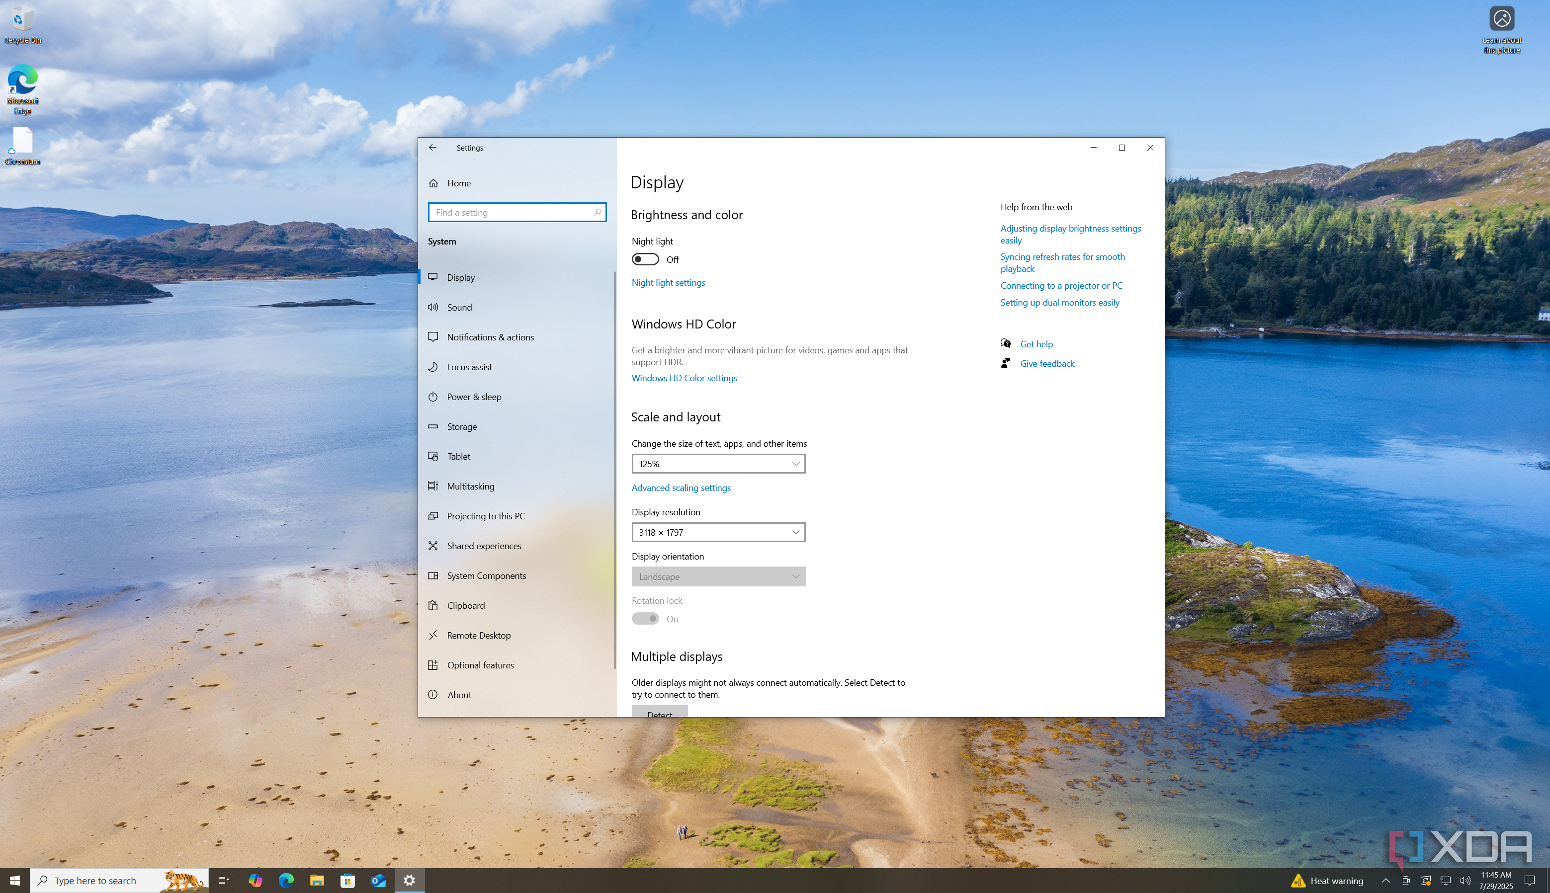Click the Multitasking icon
This screenshot has height=893, width=1550.
(x=433, y=486)
